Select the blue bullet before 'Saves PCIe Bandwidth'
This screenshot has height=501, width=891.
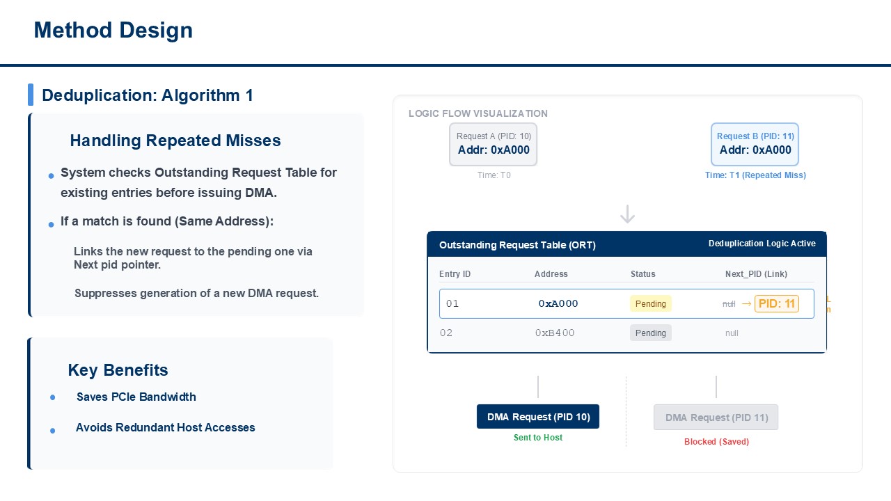tap(52, 397)
